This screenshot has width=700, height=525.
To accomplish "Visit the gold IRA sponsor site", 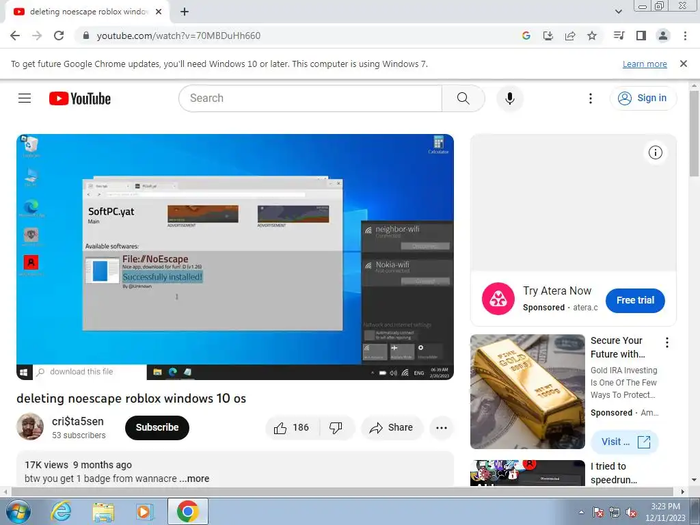I will point(625,442).
